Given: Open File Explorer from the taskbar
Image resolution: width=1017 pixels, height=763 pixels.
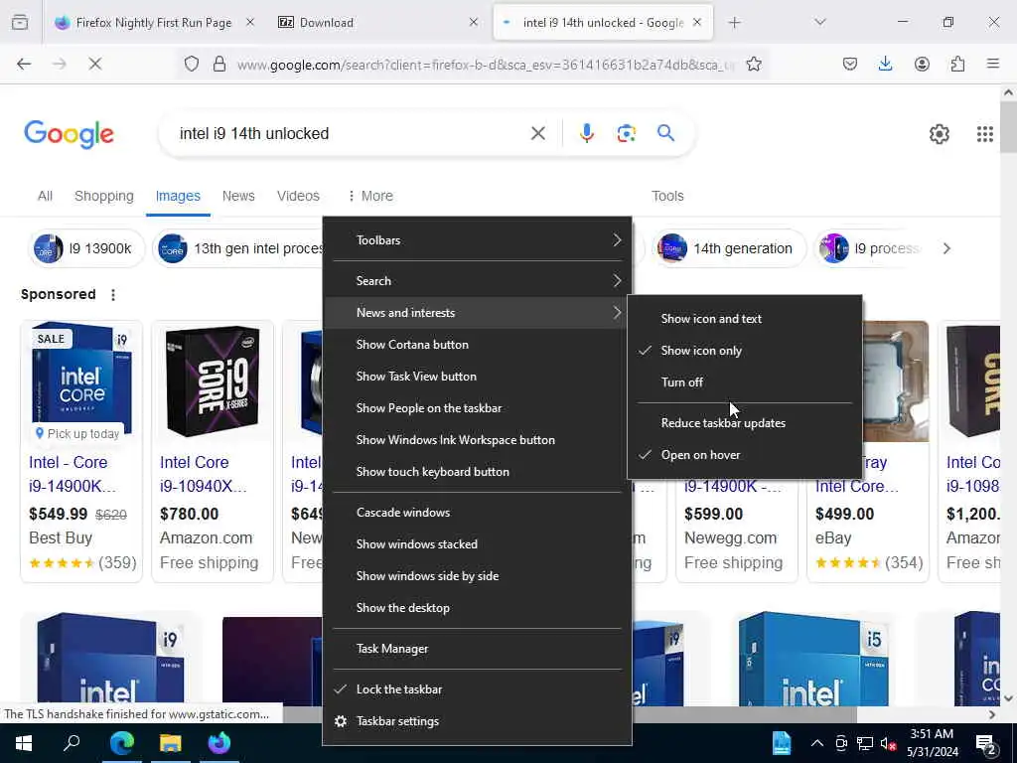Looking at the screenshot, I should click(x=171, y=743).
